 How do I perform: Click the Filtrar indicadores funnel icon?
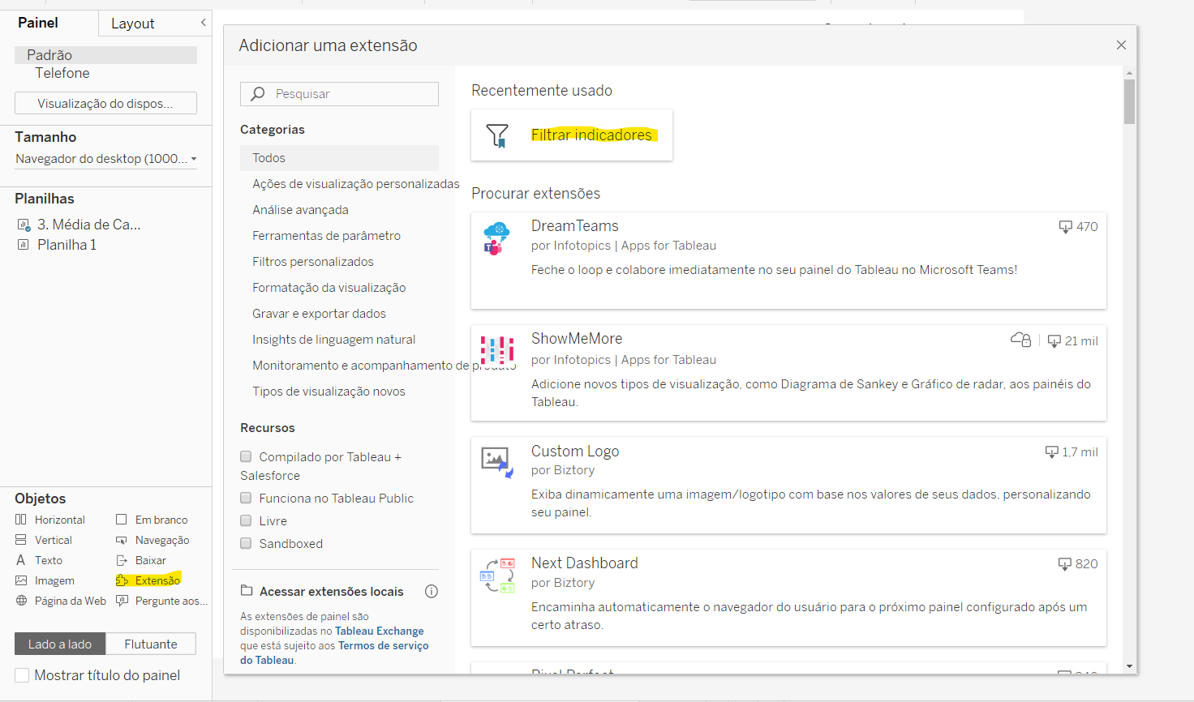point(497,135)
